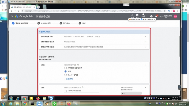The image size is (189, 106).
Task: Dismiss the keyword suggestion popup chip
Action: click(154, 19)
